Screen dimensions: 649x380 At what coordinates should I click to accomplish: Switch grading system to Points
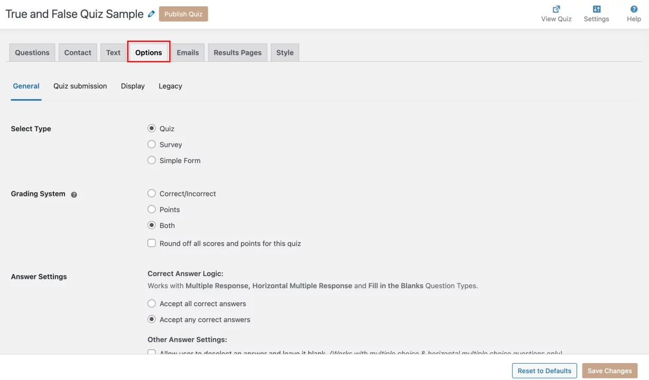152,209
